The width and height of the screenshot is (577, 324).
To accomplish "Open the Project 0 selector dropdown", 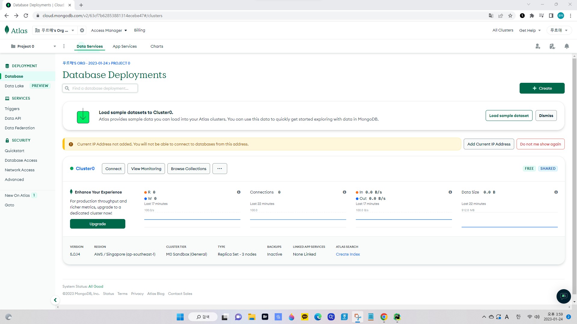I will point(33,46).
